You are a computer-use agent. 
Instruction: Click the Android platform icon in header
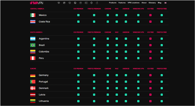point(92,3)
